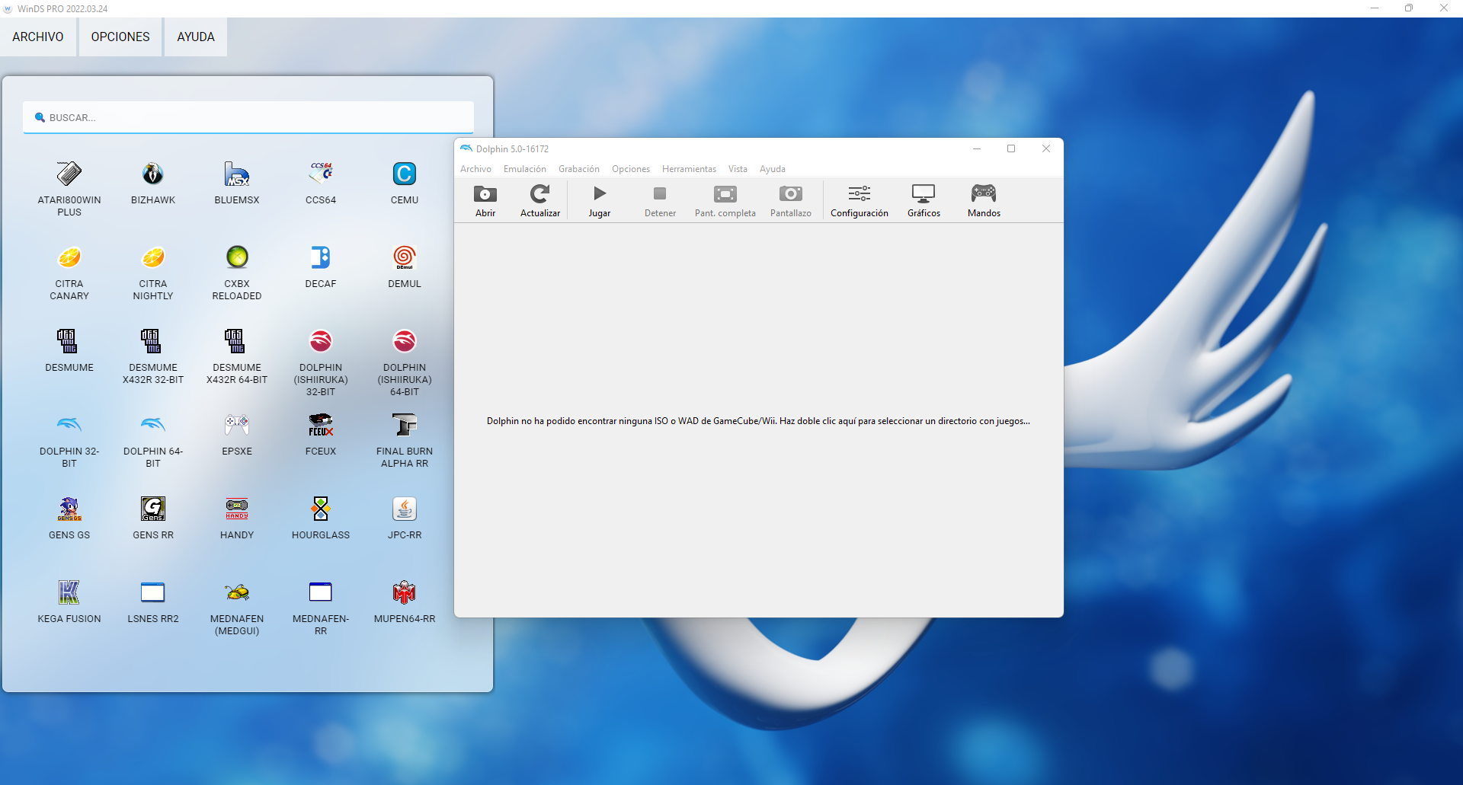1463x785 pixels.
Task: Launch Dolphin 64-bit emulator
Action: click(153, 440)
